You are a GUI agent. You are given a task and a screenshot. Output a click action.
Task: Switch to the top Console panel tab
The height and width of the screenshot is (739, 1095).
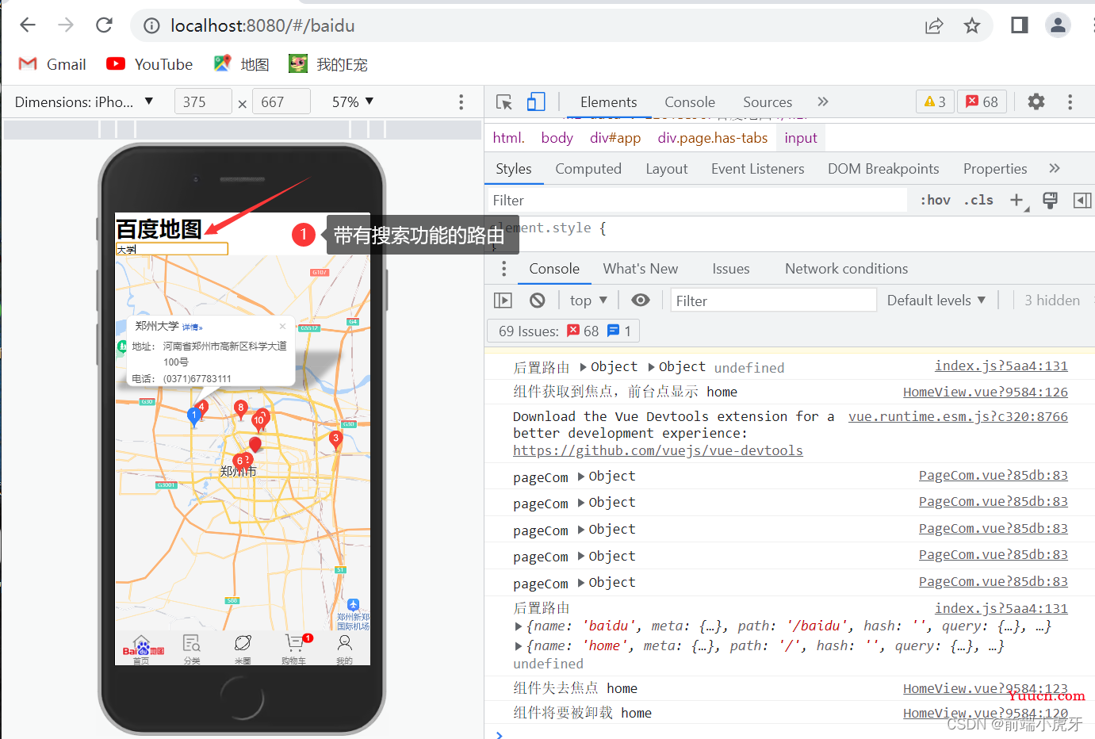[690, 101]
